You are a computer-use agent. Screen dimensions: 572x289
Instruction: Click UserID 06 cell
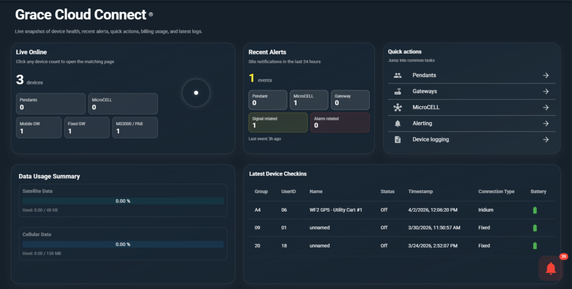click(x=284, y=210)
